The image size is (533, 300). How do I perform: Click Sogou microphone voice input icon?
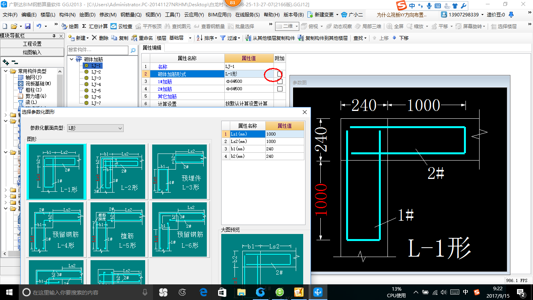(x=429, y=5)
